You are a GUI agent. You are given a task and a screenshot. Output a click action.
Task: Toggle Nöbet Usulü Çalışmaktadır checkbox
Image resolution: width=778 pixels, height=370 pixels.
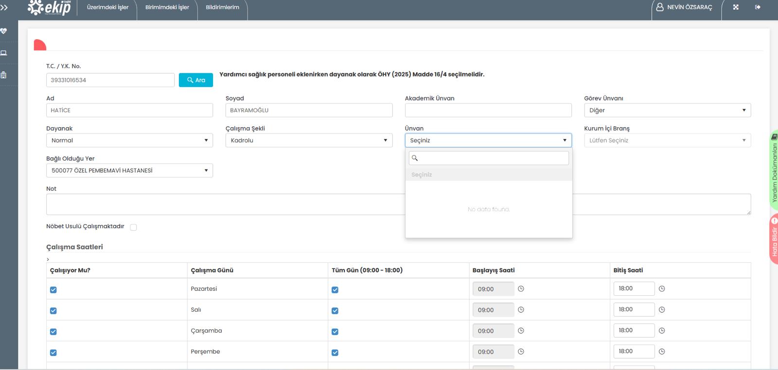(x=134, y=227)
